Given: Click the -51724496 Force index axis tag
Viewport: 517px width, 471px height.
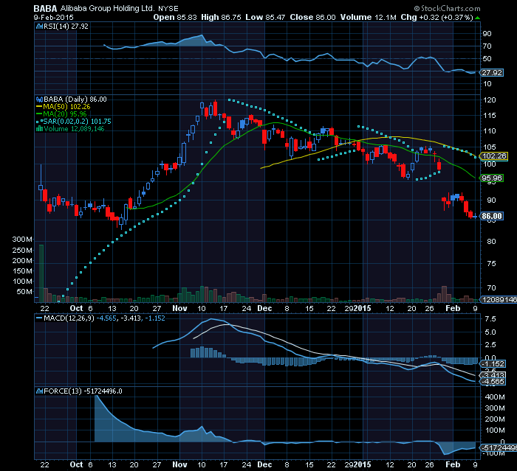Looking at the screenshot, I should [499, 448].
